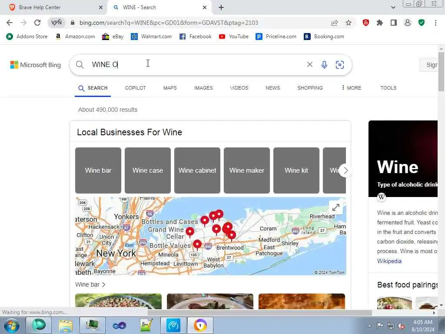Start voice search with microphone icon

tap(324, 65)
